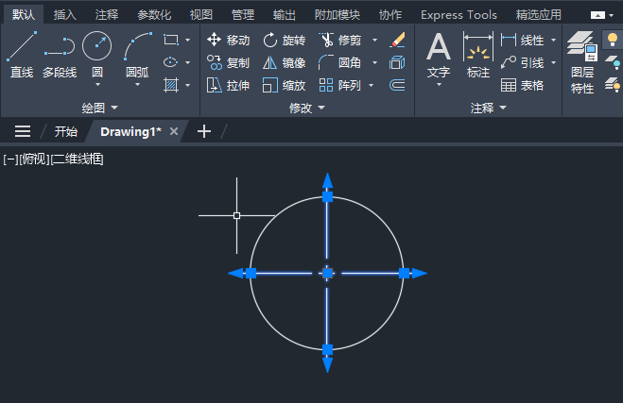This screenshot has width=623, height=403.
Task: Expand the 线性 dimension dropdown arrow
Action: click(553, 40)
